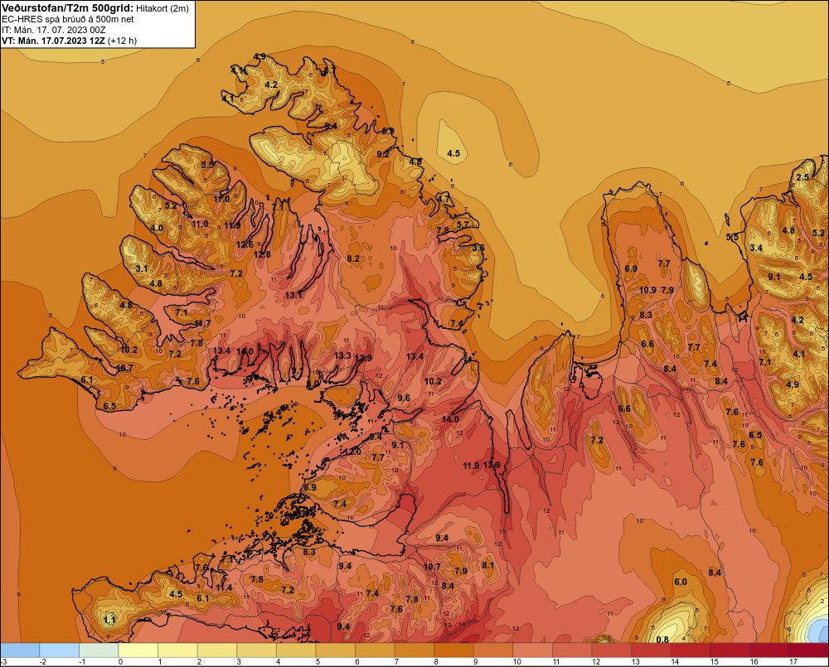Click the pale green swatch between -1 and 0
The width and height of the screenshot is (829, 667).
(99, 650)
